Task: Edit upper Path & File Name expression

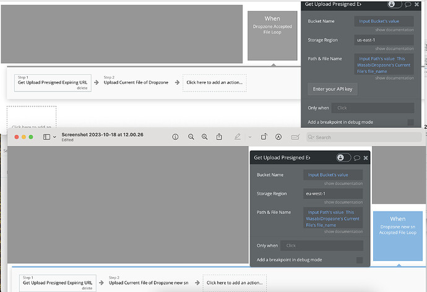Action: (384, 65)
